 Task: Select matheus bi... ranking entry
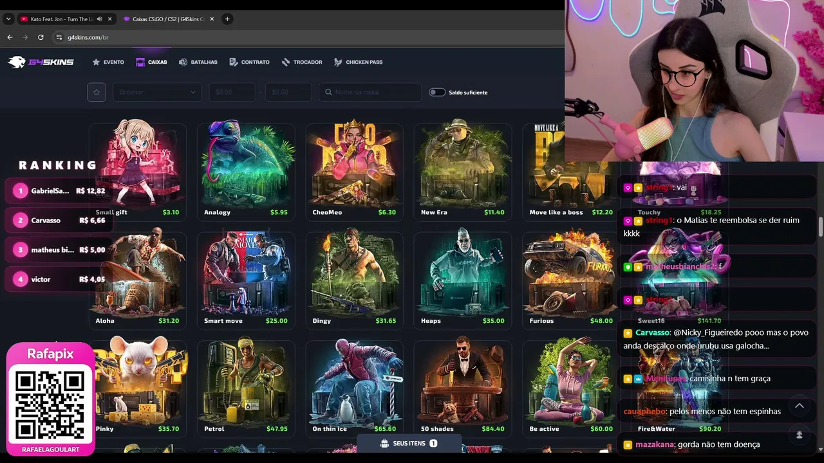[x=58, y=250]
